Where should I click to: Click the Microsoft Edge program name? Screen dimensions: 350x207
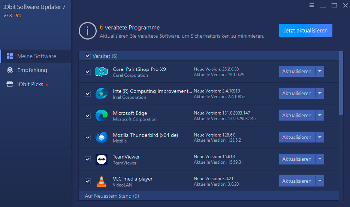click(130, 113)
